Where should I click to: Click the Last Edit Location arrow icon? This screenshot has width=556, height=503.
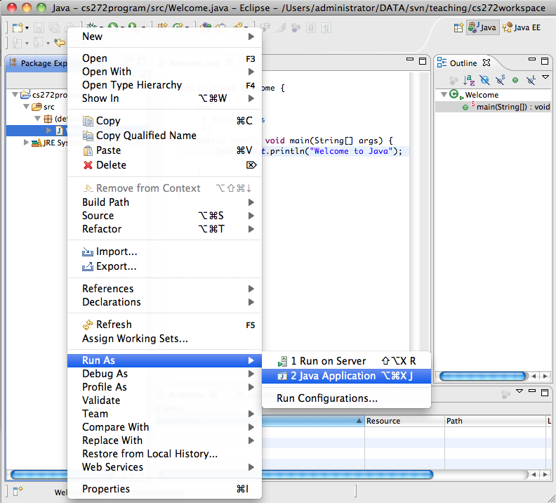click(x=60, y=43)
